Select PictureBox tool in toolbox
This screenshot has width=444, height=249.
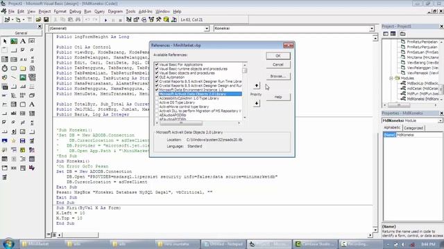click(14, 41)
